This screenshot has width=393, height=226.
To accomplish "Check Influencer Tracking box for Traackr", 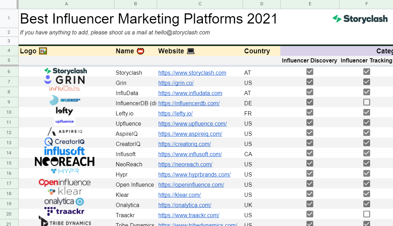I will pos(367,214).
